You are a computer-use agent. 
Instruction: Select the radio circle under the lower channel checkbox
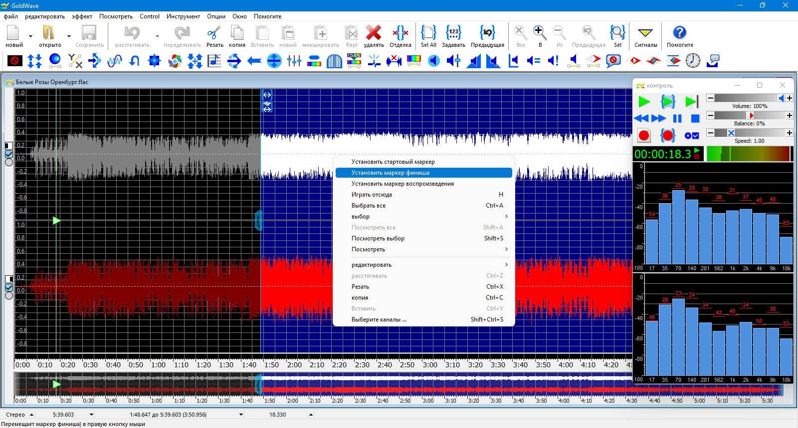point(9,296)
